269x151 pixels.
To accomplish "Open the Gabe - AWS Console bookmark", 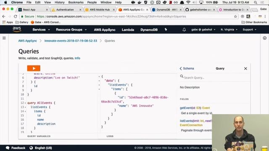I will click(46, 22).
